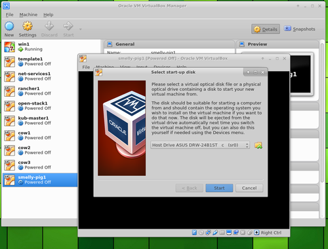Click the kub-master1 OS icon
The width and height of the screenshot is (328, 249).
[x=10, y=121]
